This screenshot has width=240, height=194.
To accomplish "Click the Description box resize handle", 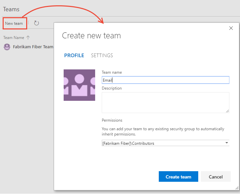I will 227,111.
